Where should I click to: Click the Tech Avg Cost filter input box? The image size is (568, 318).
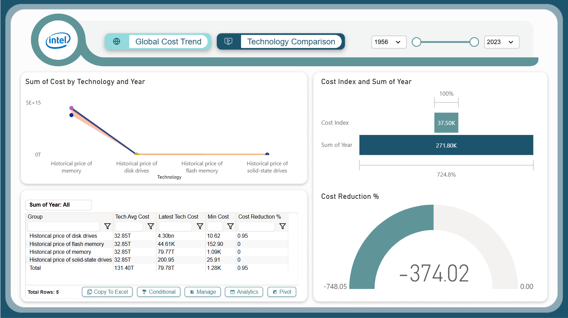[129, 226]
